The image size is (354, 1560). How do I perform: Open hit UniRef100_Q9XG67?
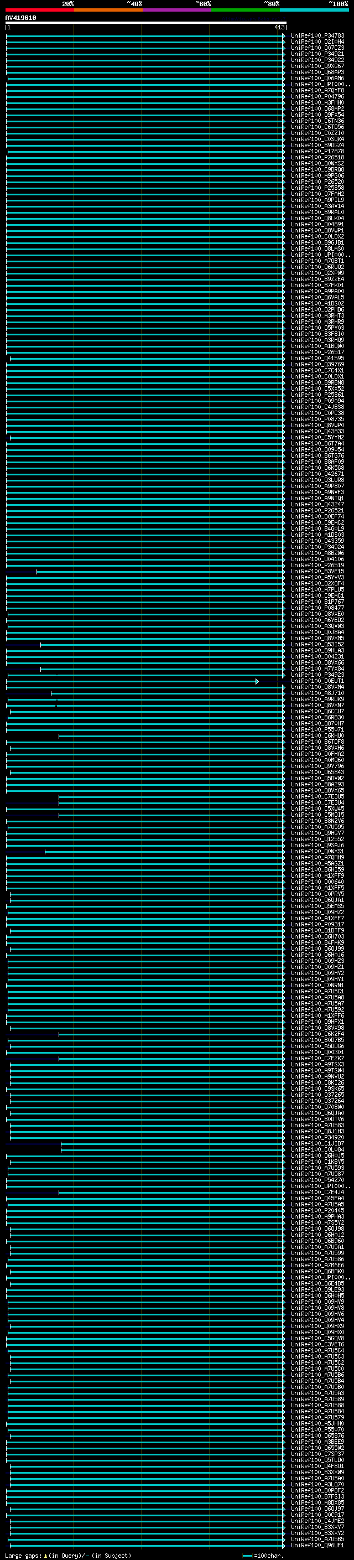coord(317,66)
